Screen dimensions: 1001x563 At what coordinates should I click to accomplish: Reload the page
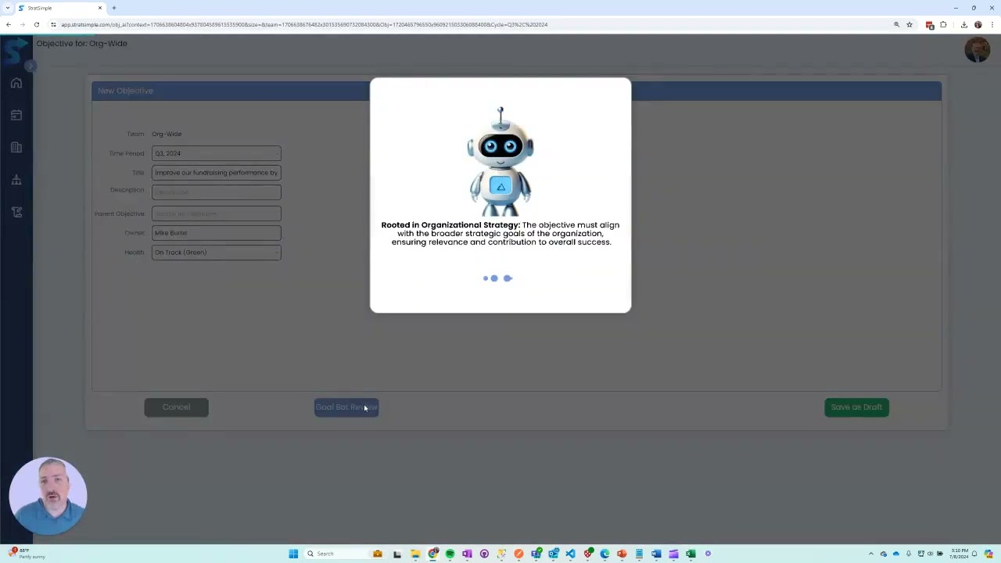pyautogui.click(x=36, y=24)
